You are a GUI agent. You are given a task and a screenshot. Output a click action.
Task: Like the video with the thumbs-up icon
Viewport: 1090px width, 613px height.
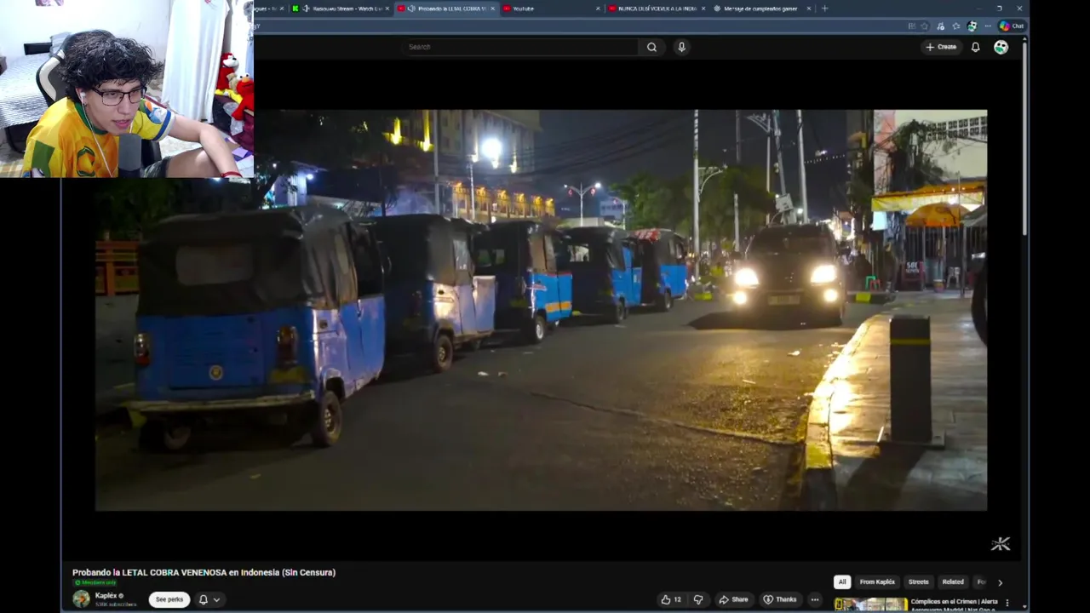tap(666, 599)
